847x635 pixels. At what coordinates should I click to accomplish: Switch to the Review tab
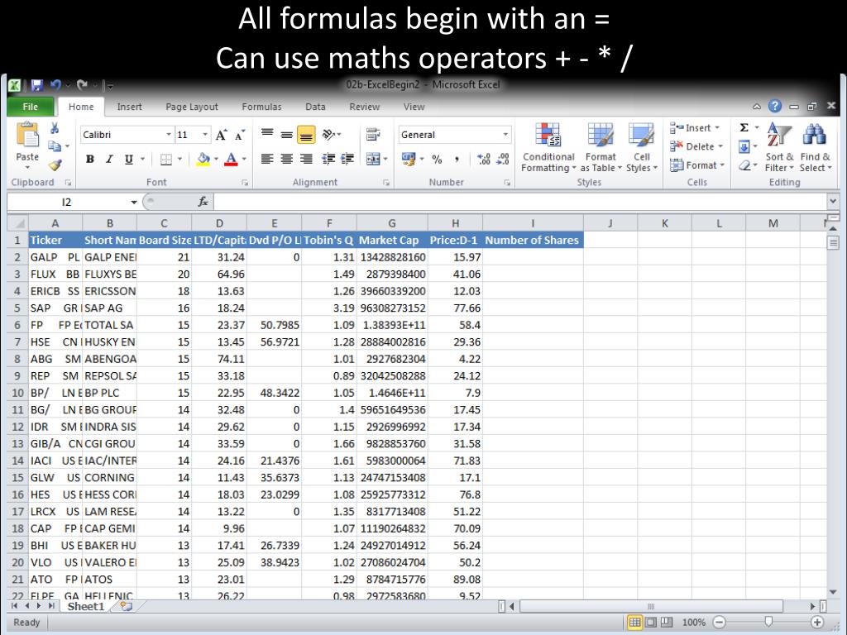click(x=365, y=107)
